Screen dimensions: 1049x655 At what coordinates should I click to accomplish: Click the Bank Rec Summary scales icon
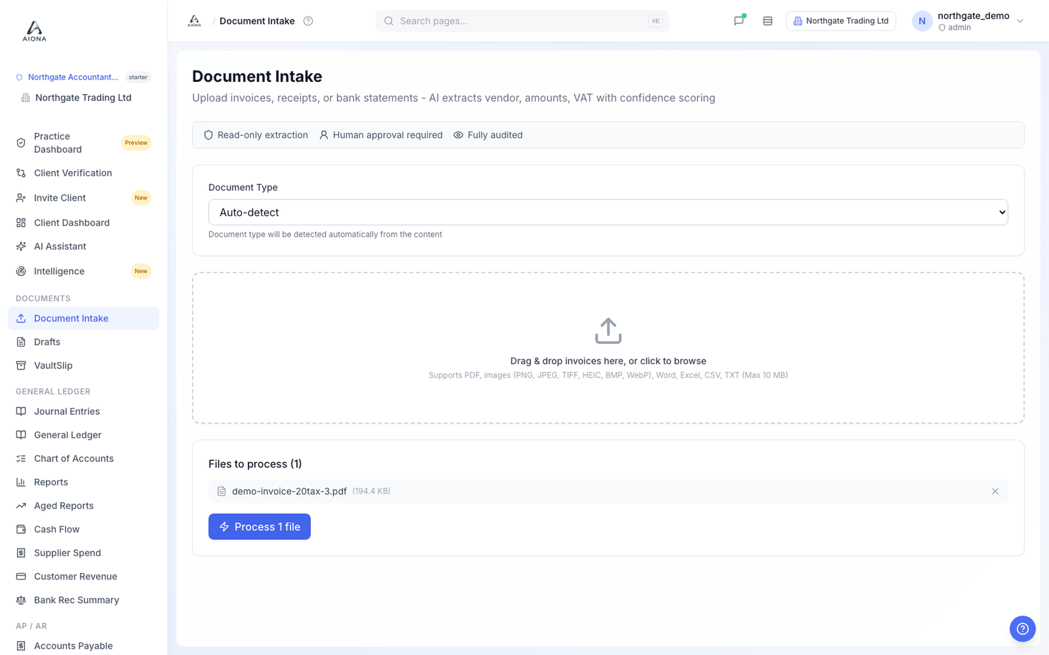point(21,600)
